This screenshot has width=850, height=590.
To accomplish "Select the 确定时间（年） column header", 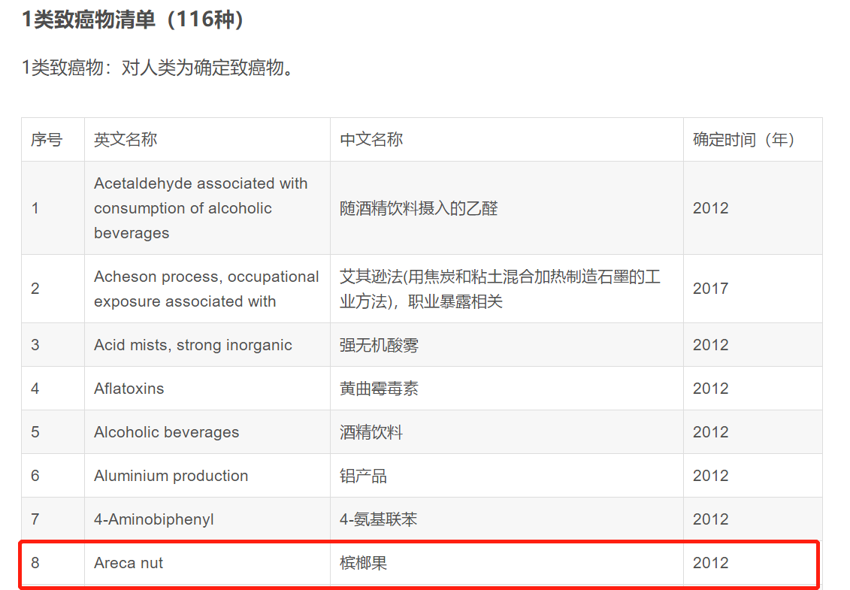I will point(743,140).
